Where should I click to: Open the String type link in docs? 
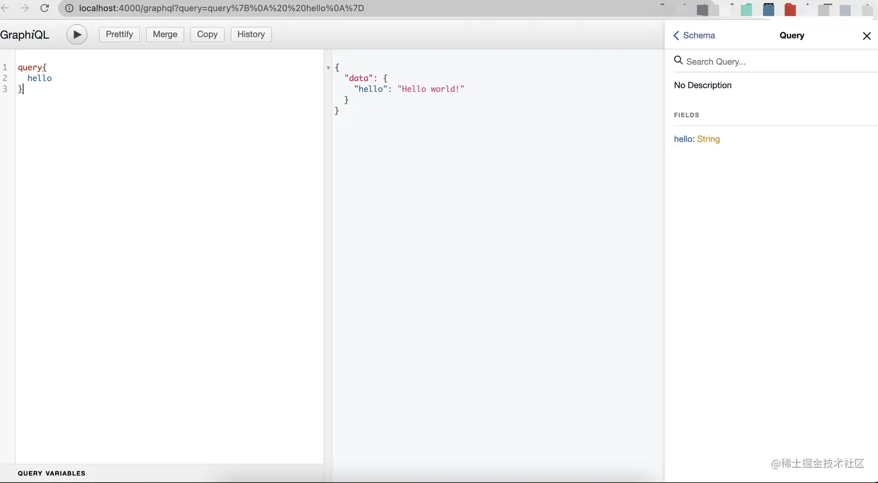coord(708,139)
